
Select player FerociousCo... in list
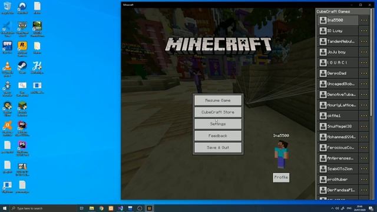click(x=338, y=148)
